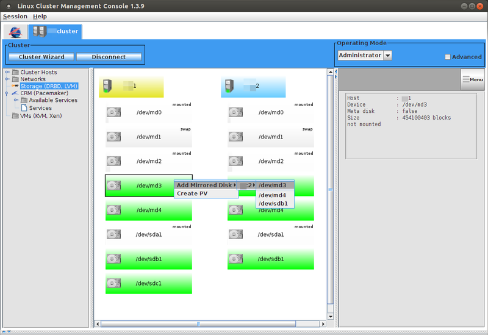Select /dev/md2 disk icon on host 1
This screenshot has height=335, width=488.
pyautogui.click(x=113, y=161)
